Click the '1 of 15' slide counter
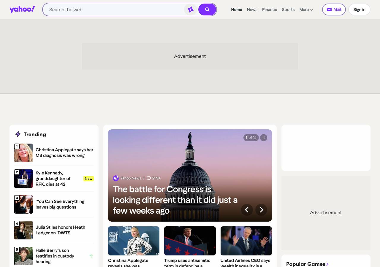The image size is (380, 267). point(251,138)
